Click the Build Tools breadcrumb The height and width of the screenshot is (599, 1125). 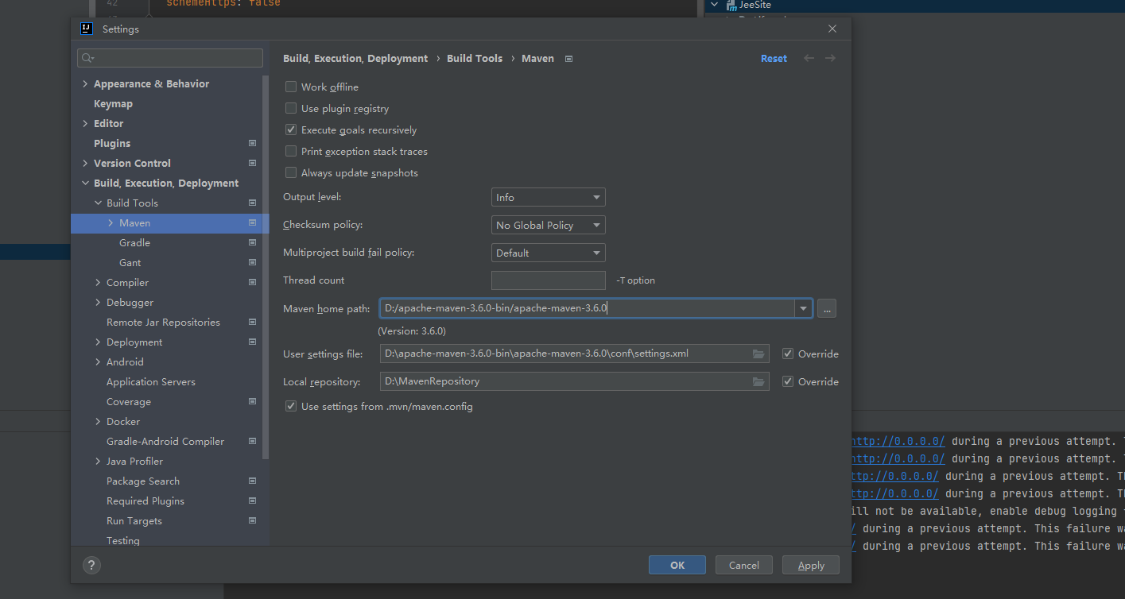tap(475, 59)
